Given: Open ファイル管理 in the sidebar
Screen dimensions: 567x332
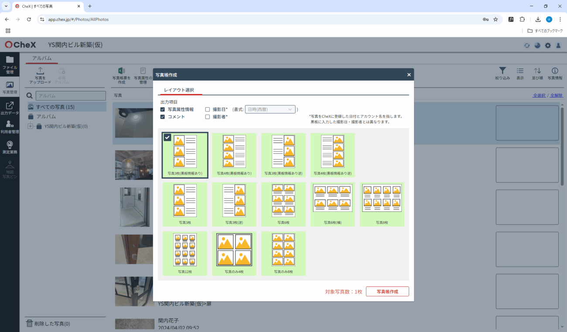Looking at the screenshot, I should tap(10, 64).
